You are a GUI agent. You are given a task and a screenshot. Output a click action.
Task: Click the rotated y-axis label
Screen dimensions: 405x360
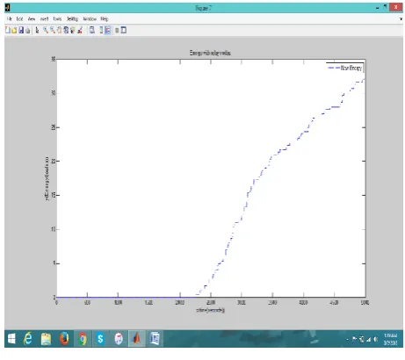47,178
